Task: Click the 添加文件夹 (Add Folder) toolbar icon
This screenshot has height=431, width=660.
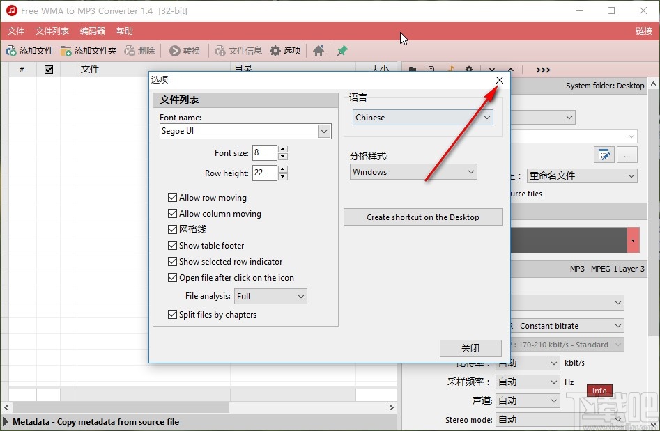Action: pyautogui.click(x=66, y=50)
